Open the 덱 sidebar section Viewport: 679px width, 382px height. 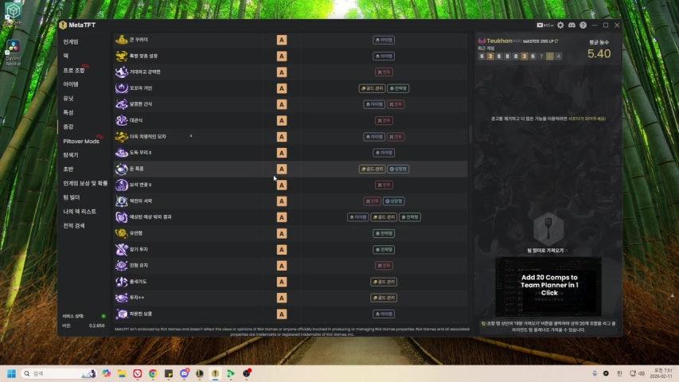[x=66, y=56]
